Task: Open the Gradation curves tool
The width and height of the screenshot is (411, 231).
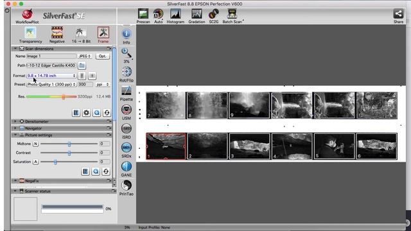Action: [197, 16]
